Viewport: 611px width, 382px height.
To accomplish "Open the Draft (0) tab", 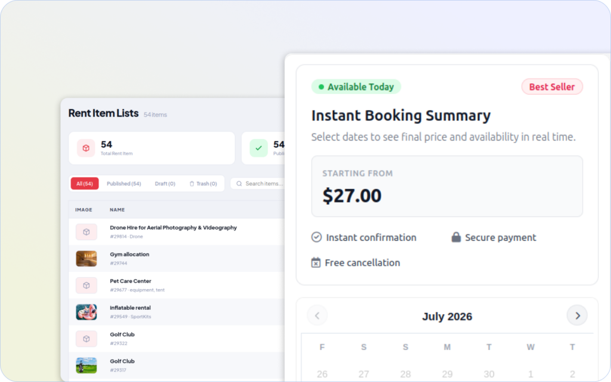I will pos(165,184).
